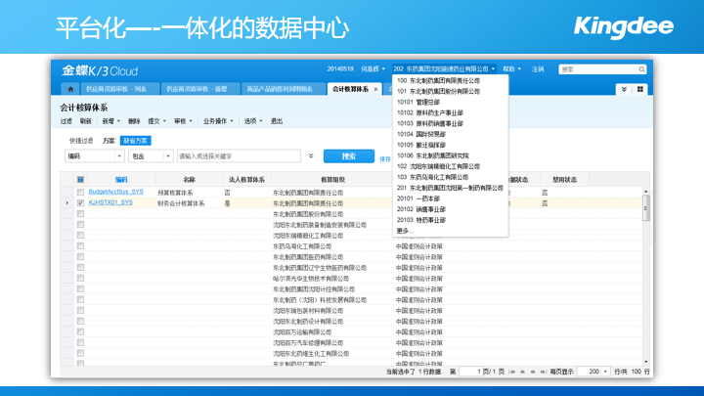Select the 缺省方案 scheme tag

click(x=135, y=141)
